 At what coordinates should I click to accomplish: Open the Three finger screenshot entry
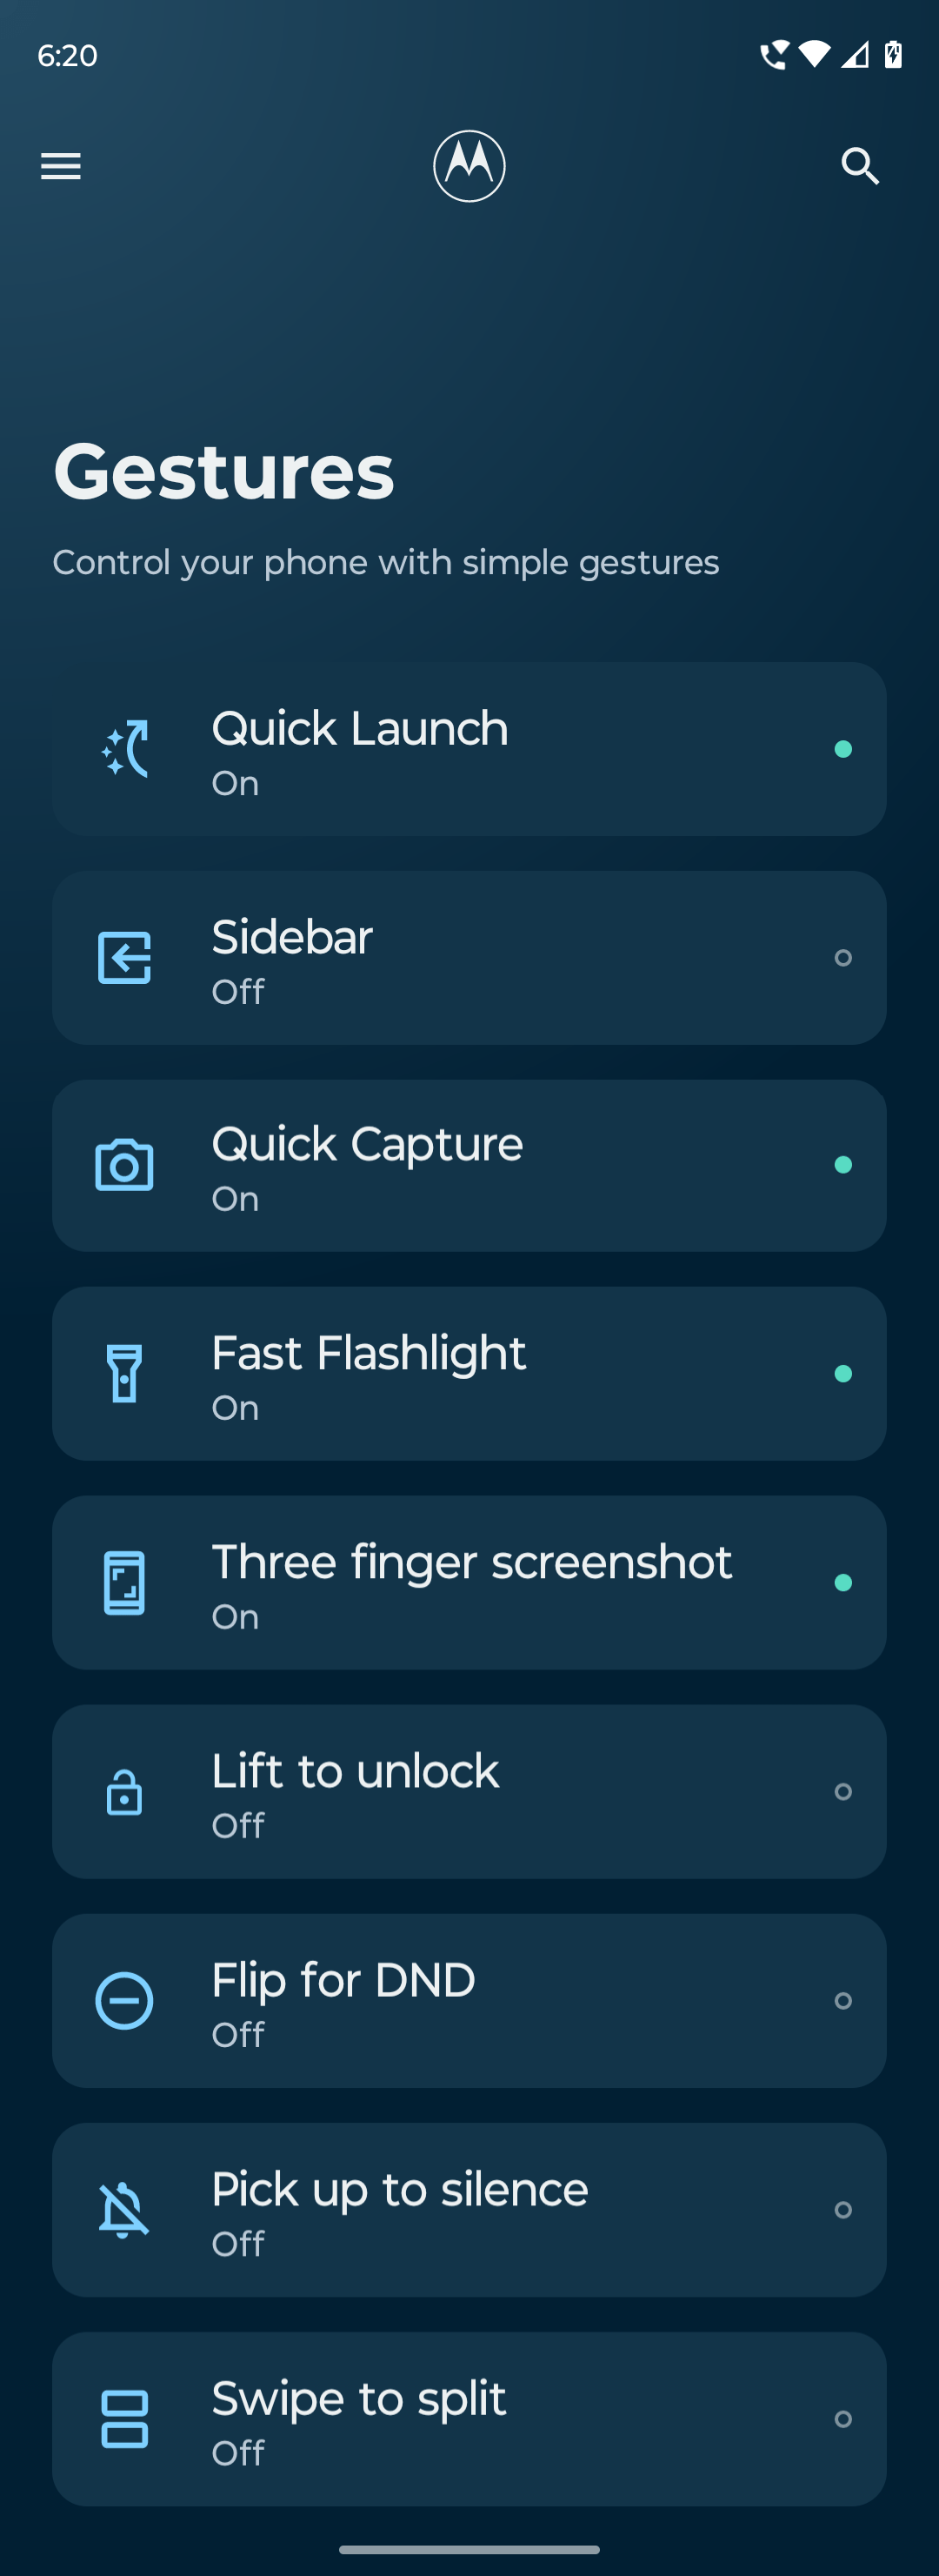tap(469, 1583)
